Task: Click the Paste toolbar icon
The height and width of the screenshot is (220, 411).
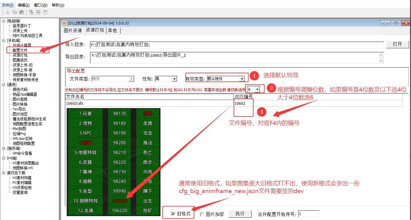Action: (x=22, y=12)
